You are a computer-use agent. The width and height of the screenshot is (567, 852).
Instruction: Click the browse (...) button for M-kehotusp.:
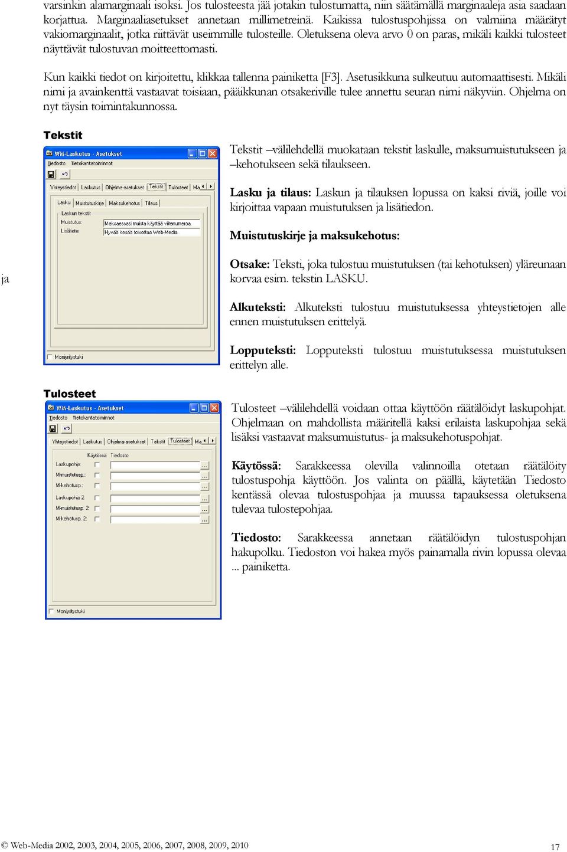[x=205, y=486]
